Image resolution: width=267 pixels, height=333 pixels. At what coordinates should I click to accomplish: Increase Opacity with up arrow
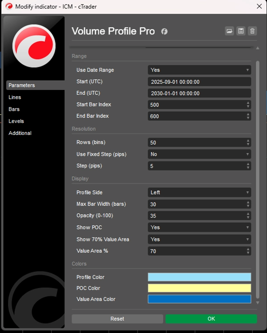click(x=248, y=214)
